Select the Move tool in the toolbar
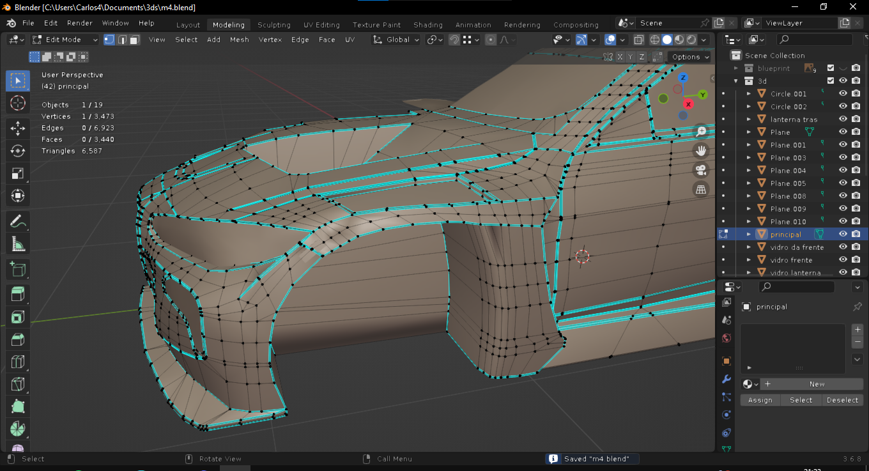The width and height of the screenshot is (869, 471). tap(18, 127)
